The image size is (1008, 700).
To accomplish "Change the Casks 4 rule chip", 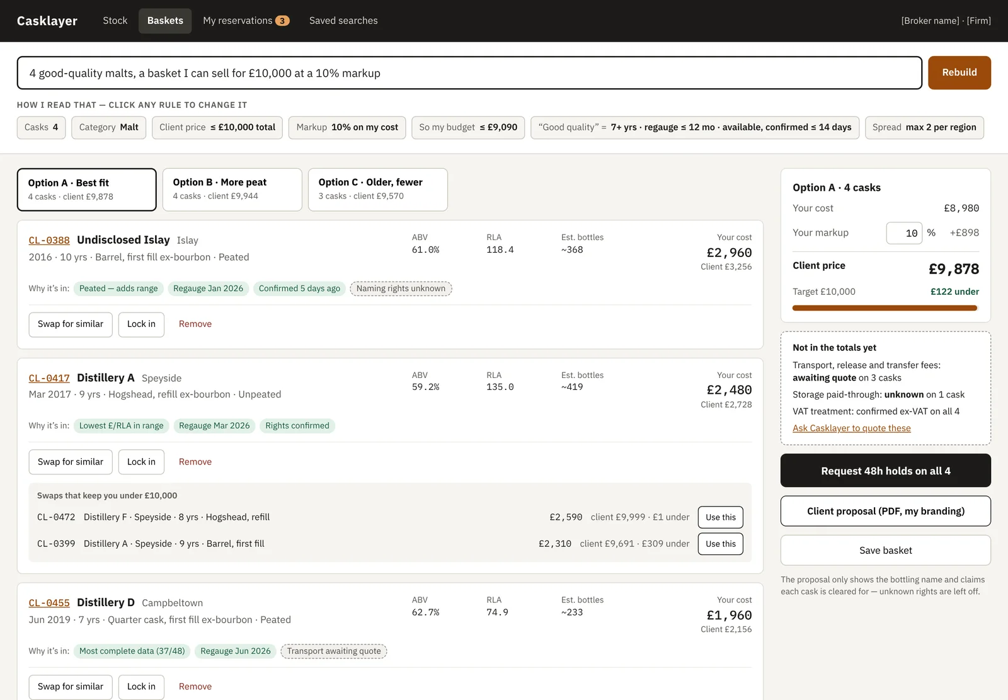I will [x=41, y=127].
